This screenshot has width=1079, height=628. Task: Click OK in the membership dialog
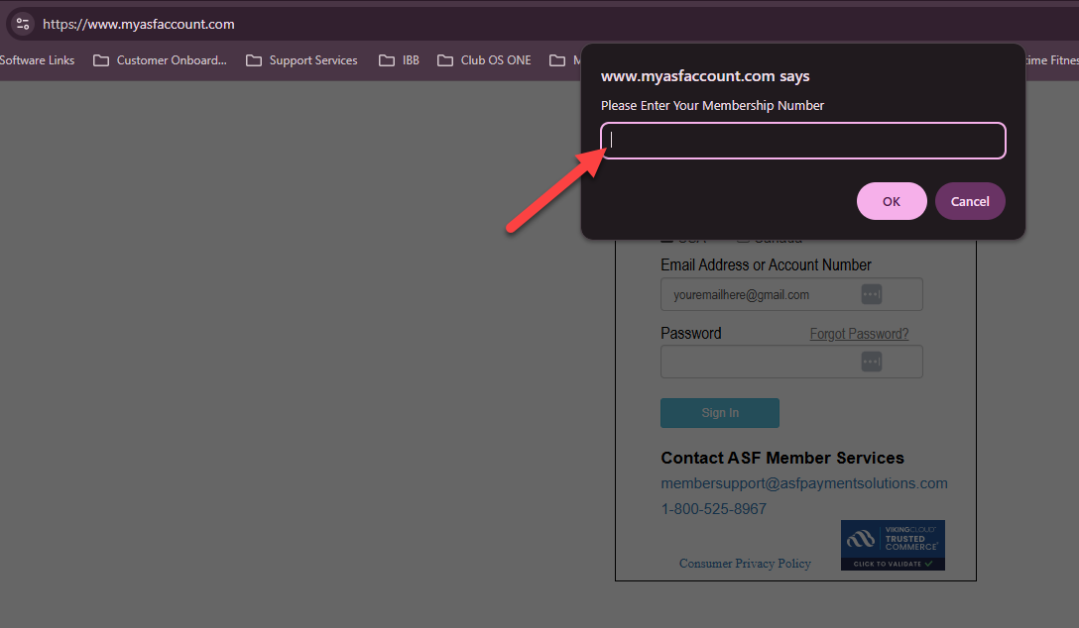pos(892,201)
